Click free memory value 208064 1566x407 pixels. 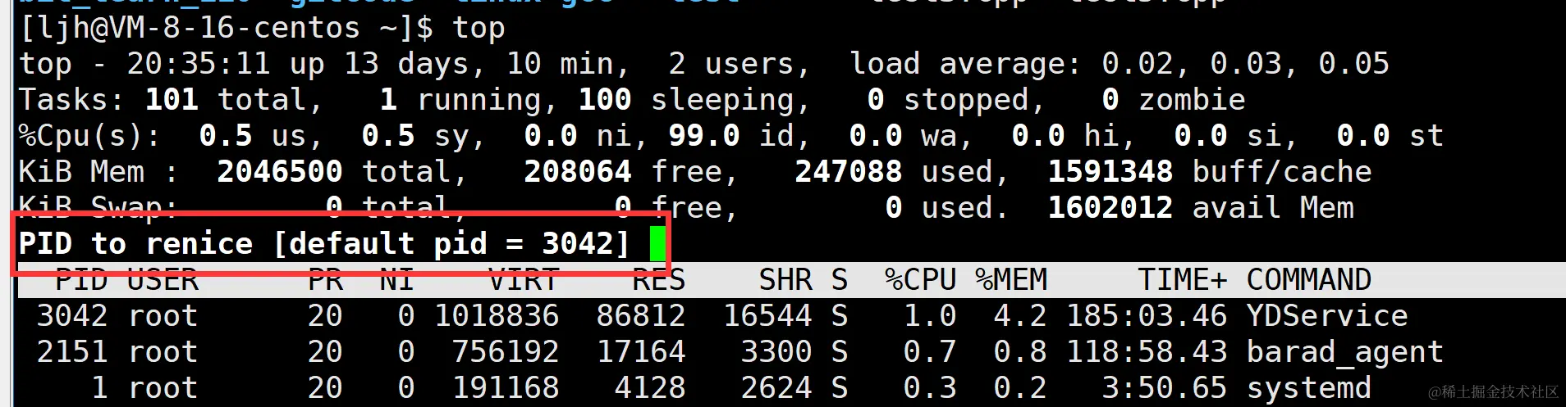coord(578,172)
